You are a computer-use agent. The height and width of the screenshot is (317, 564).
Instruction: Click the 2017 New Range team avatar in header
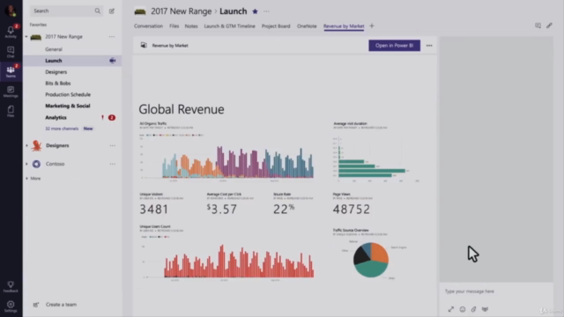point(140,11)
